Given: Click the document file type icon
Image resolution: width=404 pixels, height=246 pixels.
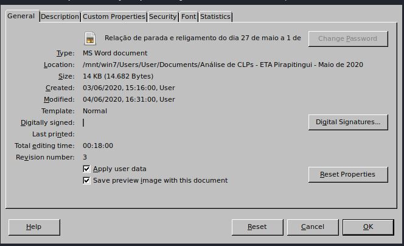Looking at the screenshot, I should click(90, 38).
